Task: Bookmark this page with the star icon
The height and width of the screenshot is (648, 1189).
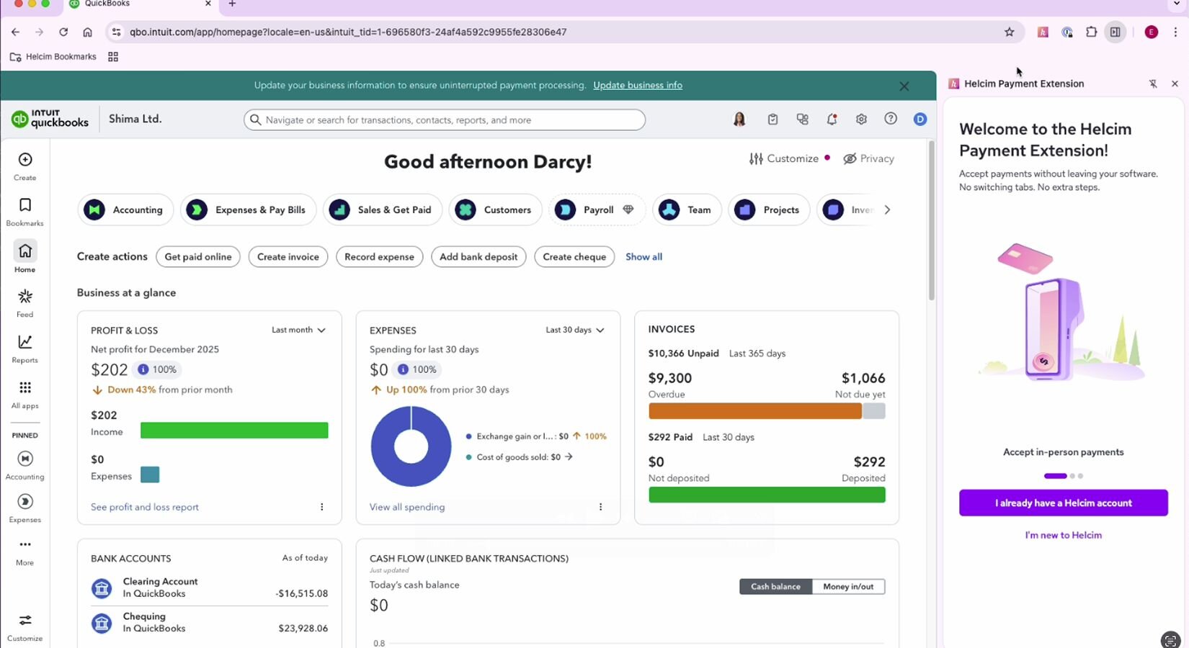Action: tap(1009, 32)
